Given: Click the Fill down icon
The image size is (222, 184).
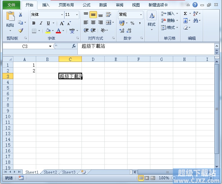Looking at the screenshot, I should [185, 21].
